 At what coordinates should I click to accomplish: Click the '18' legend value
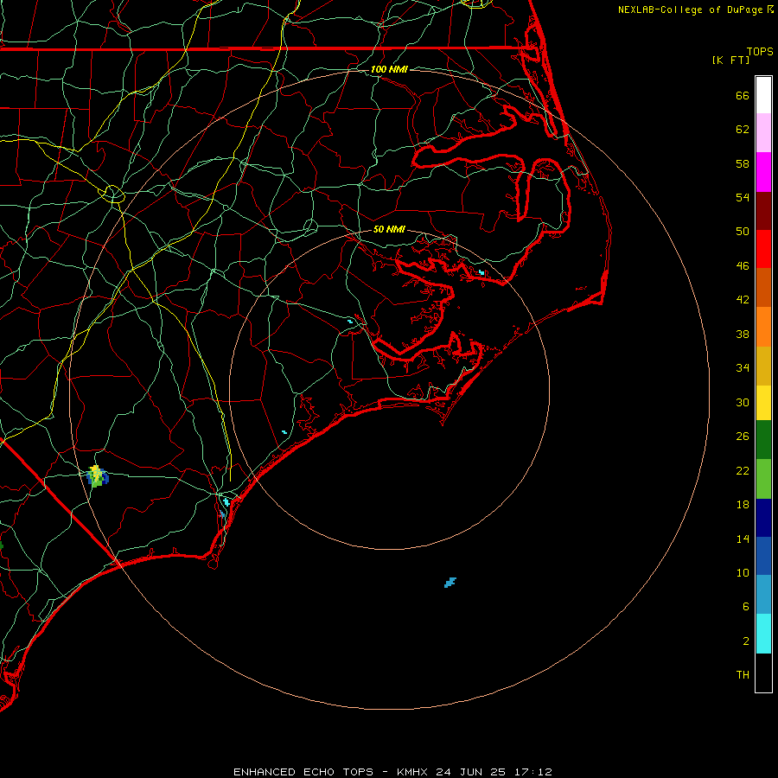tap(743, 505)
